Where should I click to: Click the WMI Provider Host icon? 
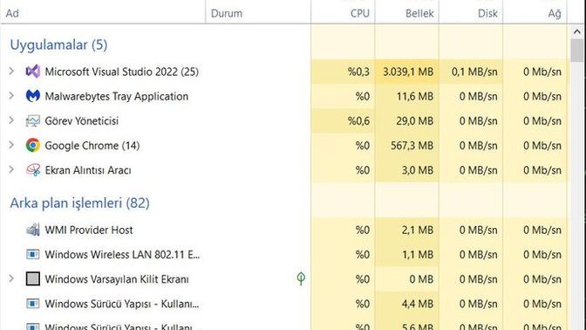coord(33,230)
